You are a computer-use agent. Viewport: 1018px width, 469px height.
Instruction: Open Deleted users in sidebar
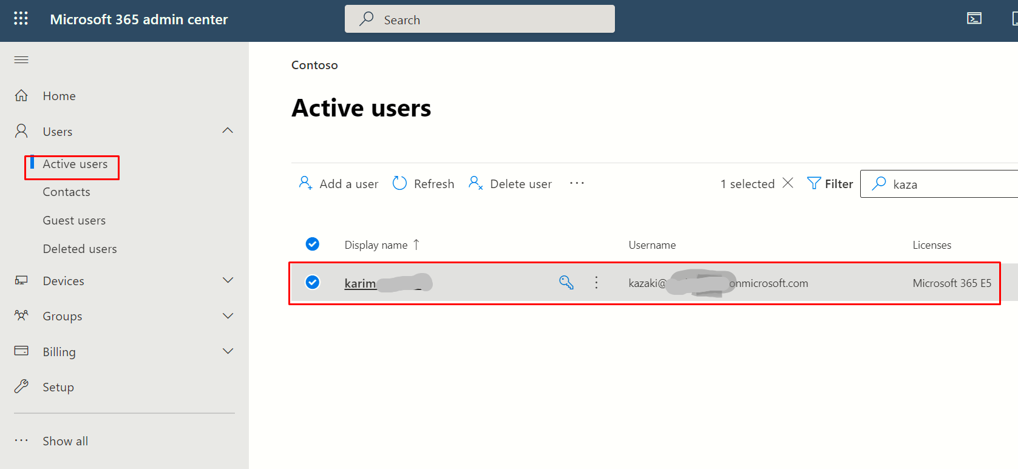80,249
